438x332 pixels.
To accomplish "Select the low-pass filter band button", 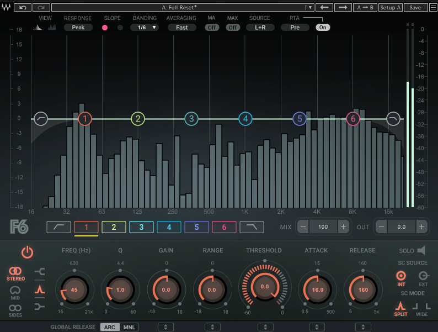I will coord(252,226).
